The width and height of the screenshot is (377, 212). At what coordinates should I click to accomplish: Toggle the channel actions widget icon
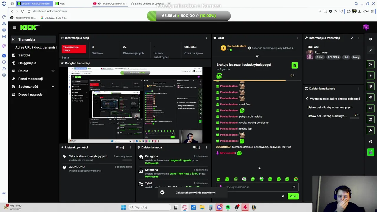tap(371, 119)
